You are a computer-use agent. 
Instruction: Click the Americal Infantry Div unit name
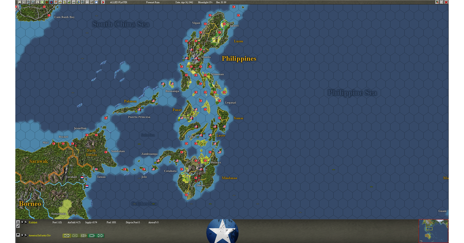point(40,235)
